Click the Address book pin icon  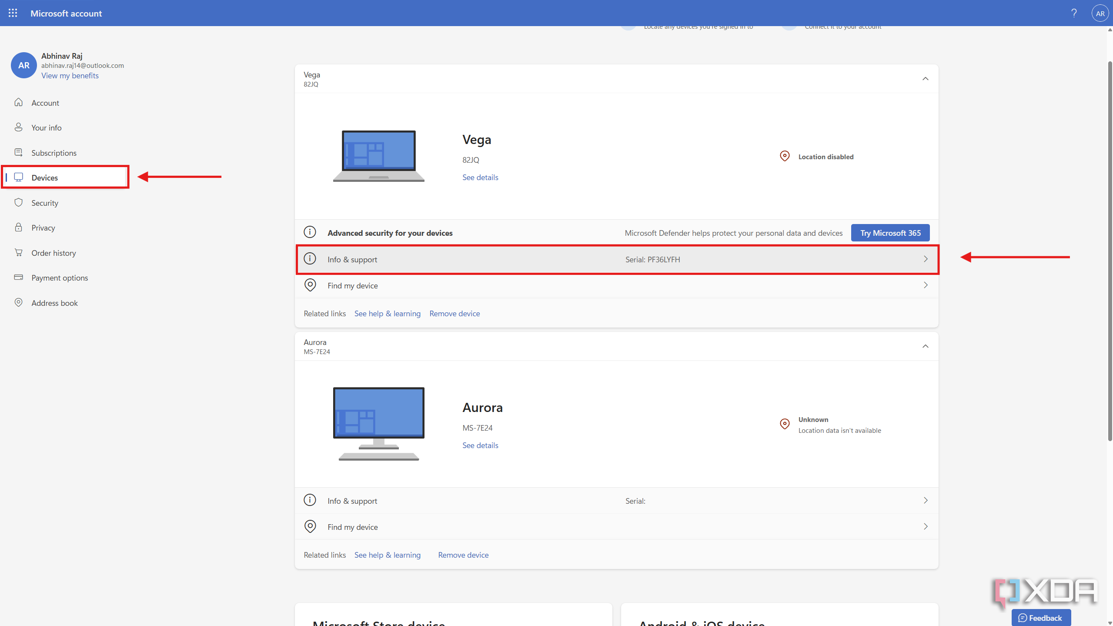click(18, 303)
